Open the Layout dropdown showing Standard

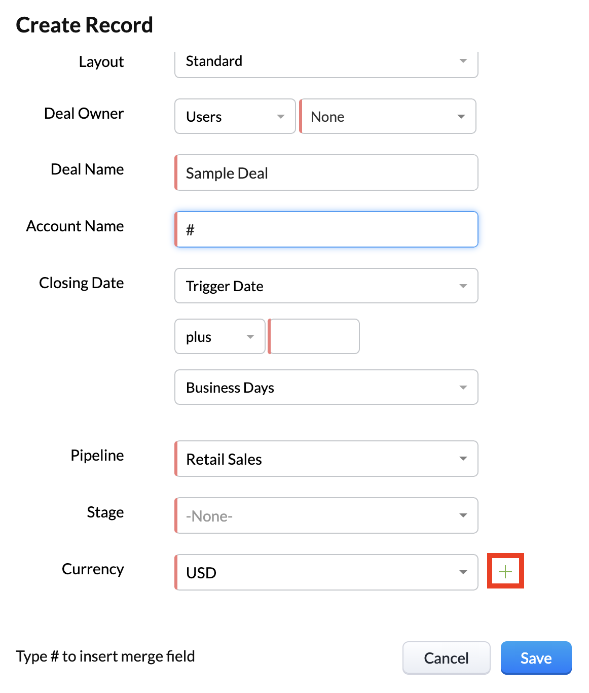tap(326, 62)
